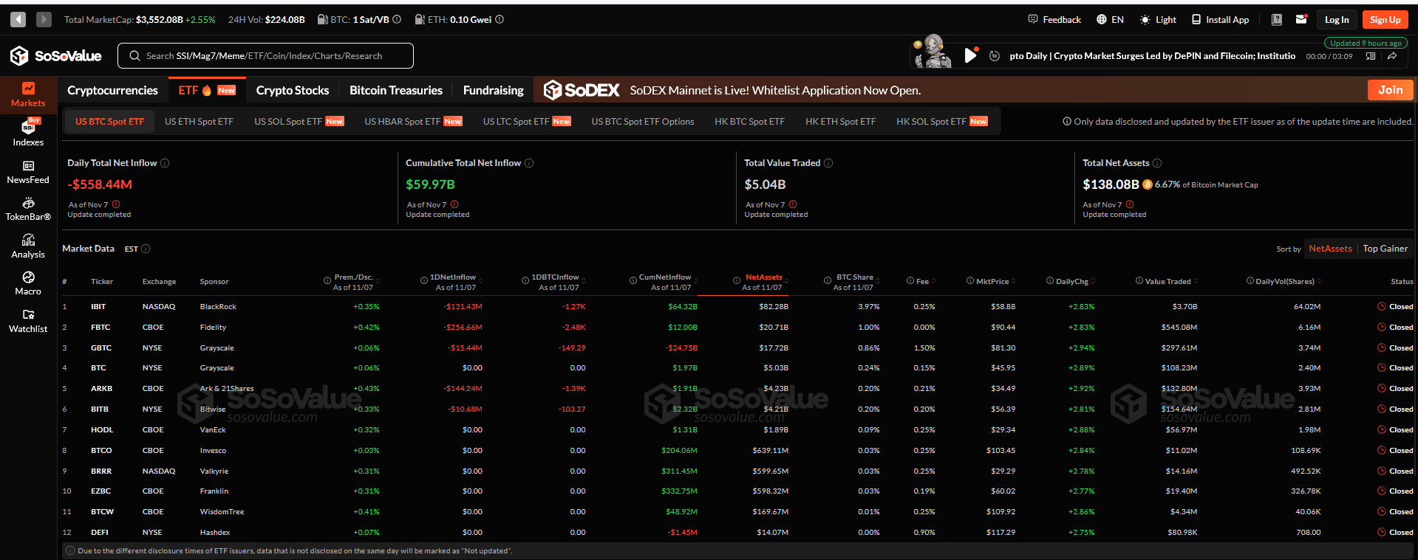Open info icon next to Cumulative Total Net Inflow
Screen dimensions: 1418x560
pyautogui.click(x=529, y=163)
